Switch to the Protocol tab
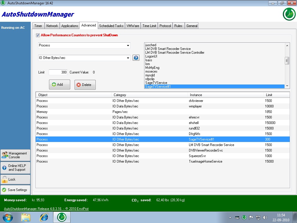 [x=165, y=26]
